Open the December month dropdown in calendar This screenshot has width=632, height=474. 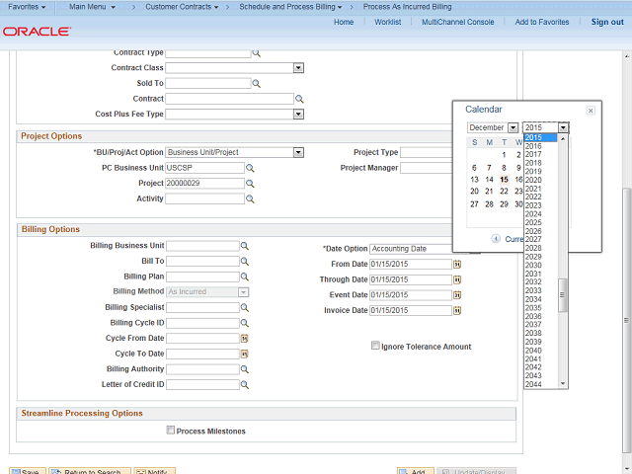click(513, 127)
